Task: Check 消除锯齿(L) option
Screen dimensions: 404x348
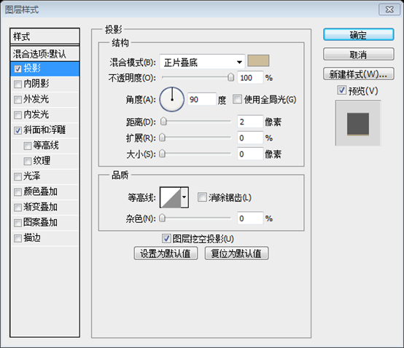Action: click(202, 197)
